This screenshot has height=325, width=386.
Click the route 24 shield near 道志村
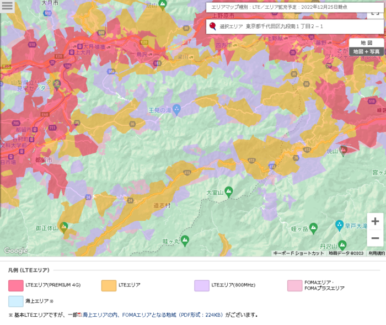click(131, 200)
